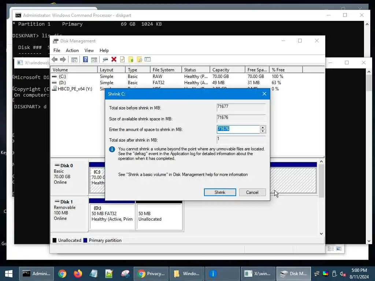Open the Help menu in Disk Management
Screen dimensions: 375x281
tap(104, 50)
